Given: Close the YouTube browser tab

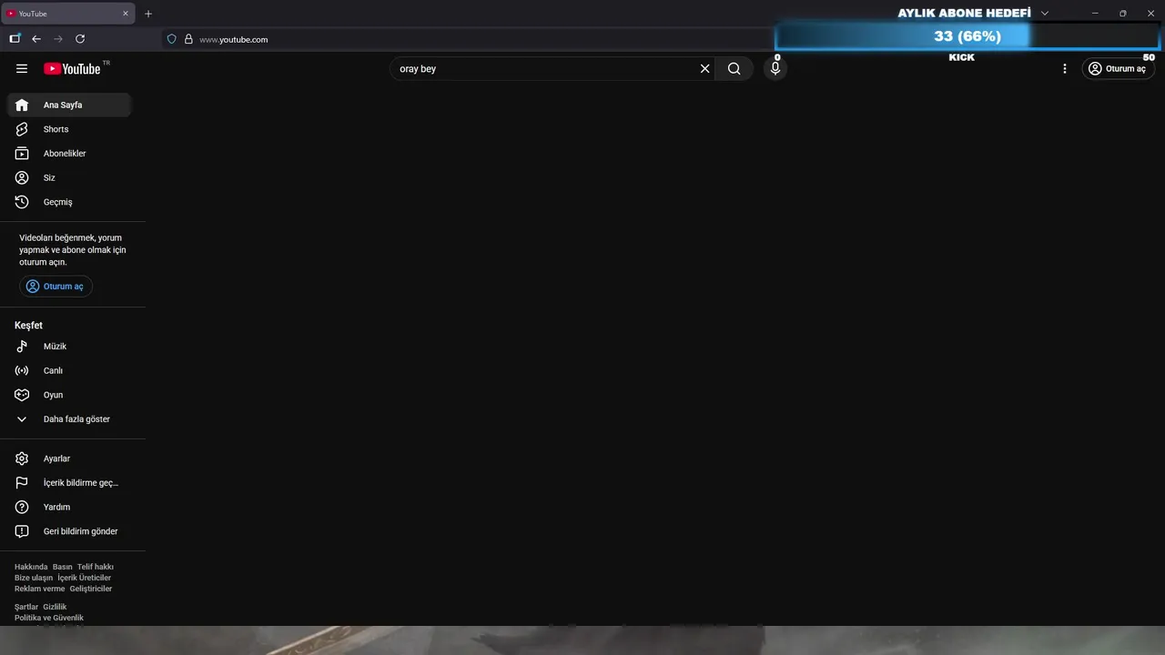Looking at the screenshot, I should click(126, 14).
